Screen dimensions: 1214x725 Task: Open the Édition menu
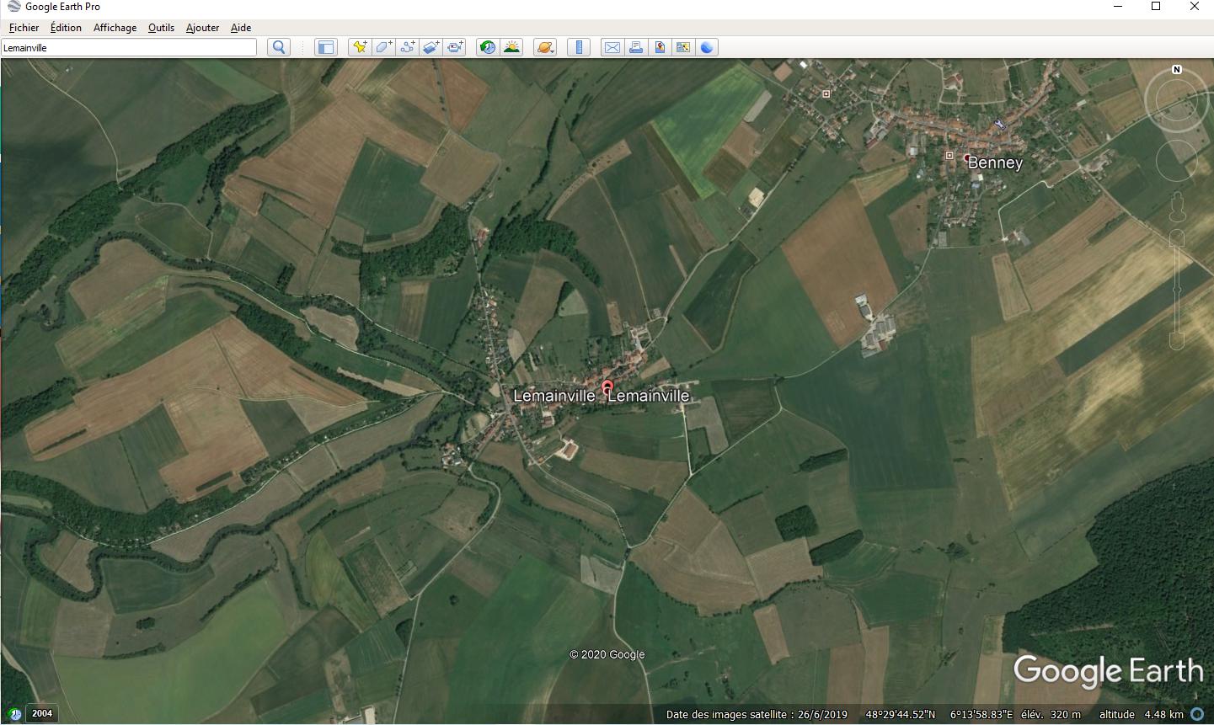tap(66, 28)
